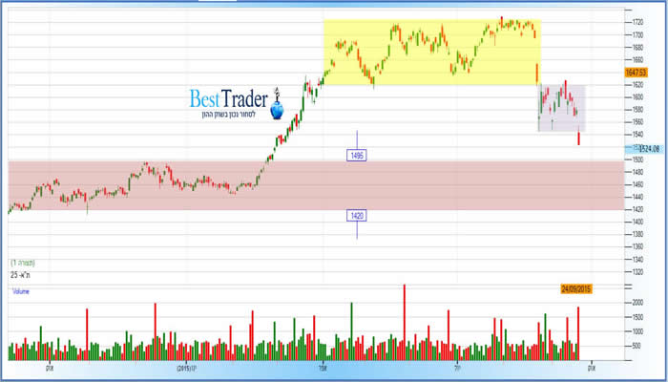This screenshot has height=382, width=668.
Task: Click the (2015) year label on time axis
Action: pos(186,367)
